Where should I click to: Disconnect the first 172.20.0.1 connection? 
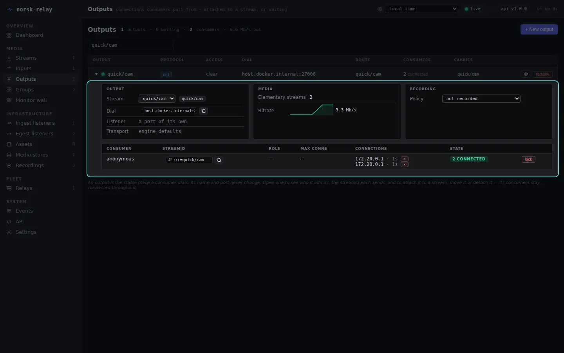pyautogui.click(x=405, y=159)
